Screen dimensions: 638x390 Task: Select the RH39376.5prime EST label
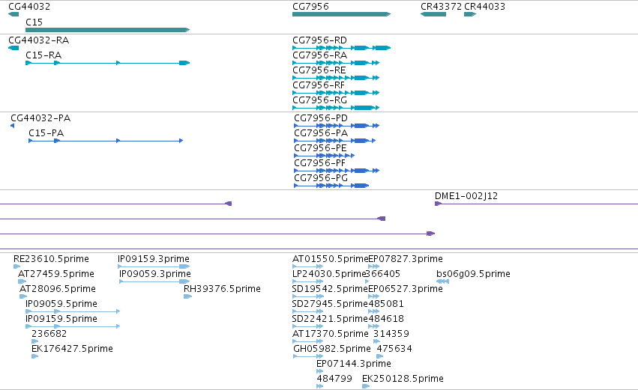tap(222, 289)
